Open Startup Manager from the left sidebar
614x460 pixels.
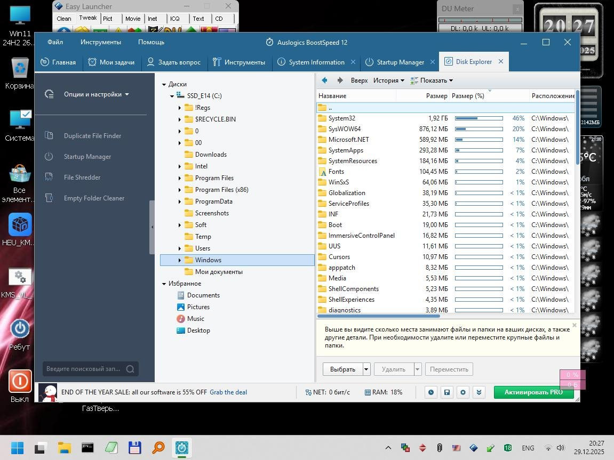pyautogui.click(x=87, y=157)
